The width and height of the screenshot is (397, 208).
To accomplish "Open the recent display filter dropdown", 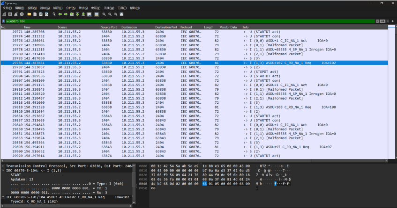I will (388, 21).
